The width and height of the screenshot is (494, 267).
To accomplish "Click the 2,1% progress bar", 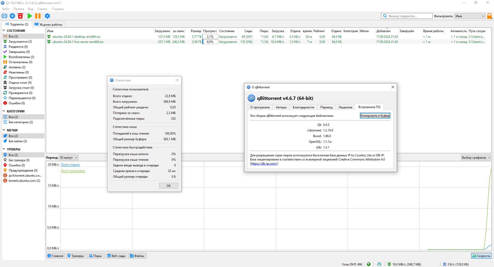I will [x=210, y=37].
